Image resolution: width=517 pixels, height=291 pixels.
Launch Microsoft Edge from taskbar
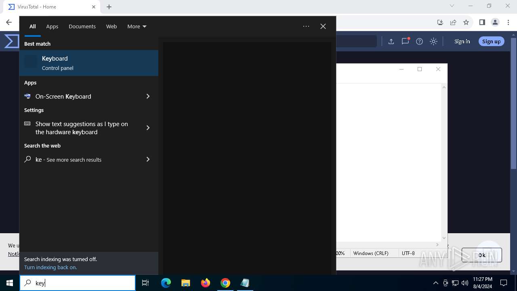coord(166,283)
